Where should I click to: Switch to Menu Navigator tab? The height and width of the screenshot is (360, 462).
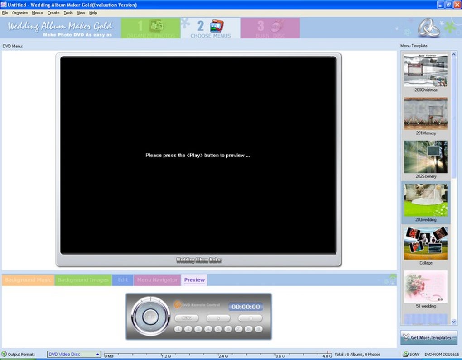[157, 280]
